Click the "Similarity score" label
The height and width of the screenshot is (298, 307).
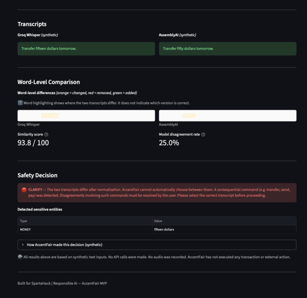30,135
